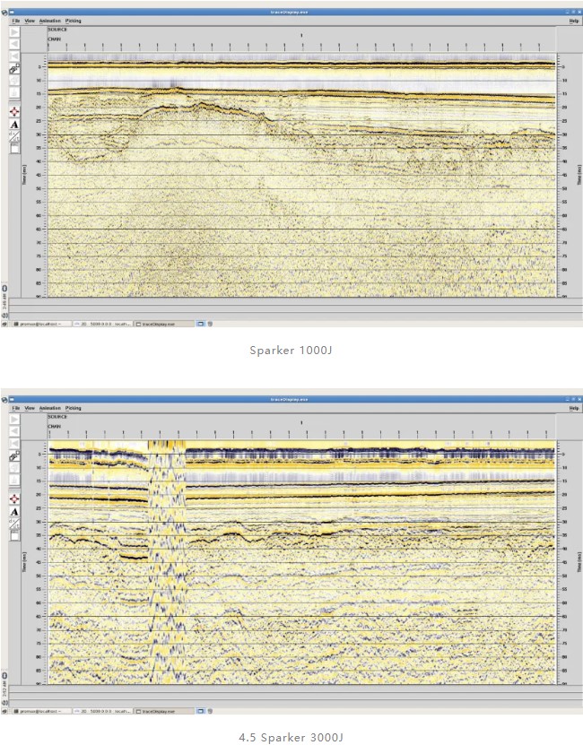The image size is (583, 745).
Task: Select the red crosshair picking tool in top window
Action: tap(14, 112)
